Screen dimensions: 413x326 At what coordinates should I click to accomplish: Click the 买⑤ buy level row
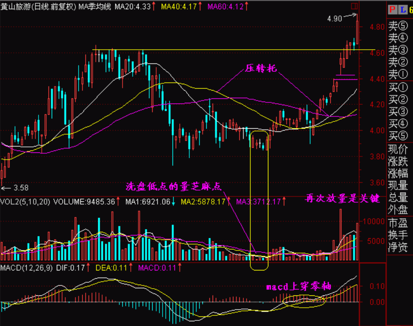[398, 136]
